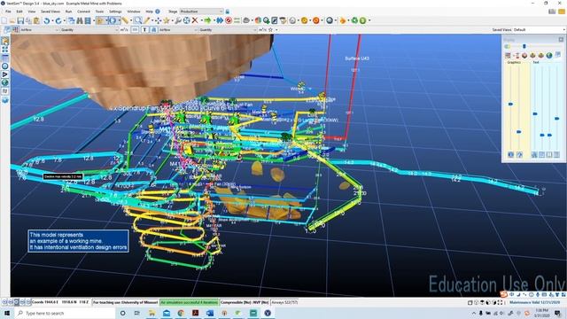The image size is (567, 319).
Task: Create a new file with toolbar icon
Action: [x=4, y=20]
